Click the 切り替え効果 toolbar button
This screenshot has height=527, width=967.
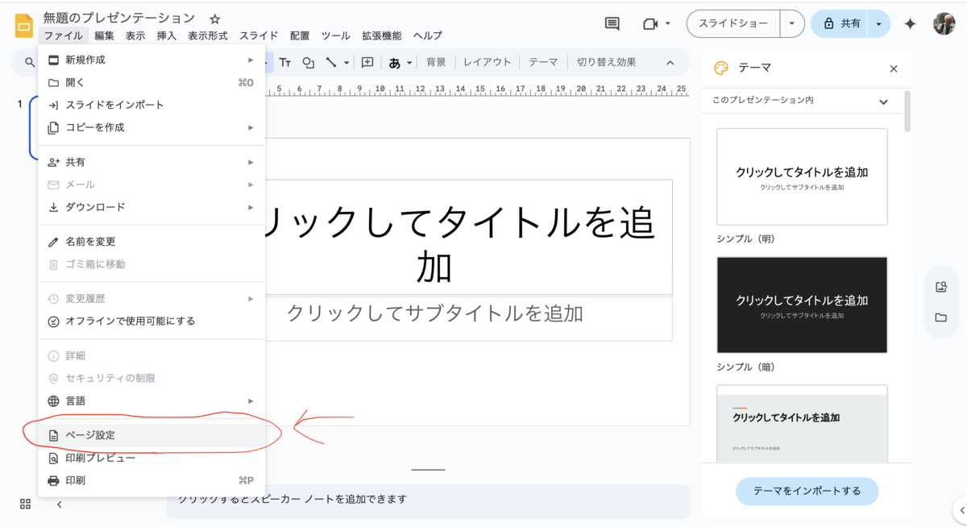click(x=607, y=62)
